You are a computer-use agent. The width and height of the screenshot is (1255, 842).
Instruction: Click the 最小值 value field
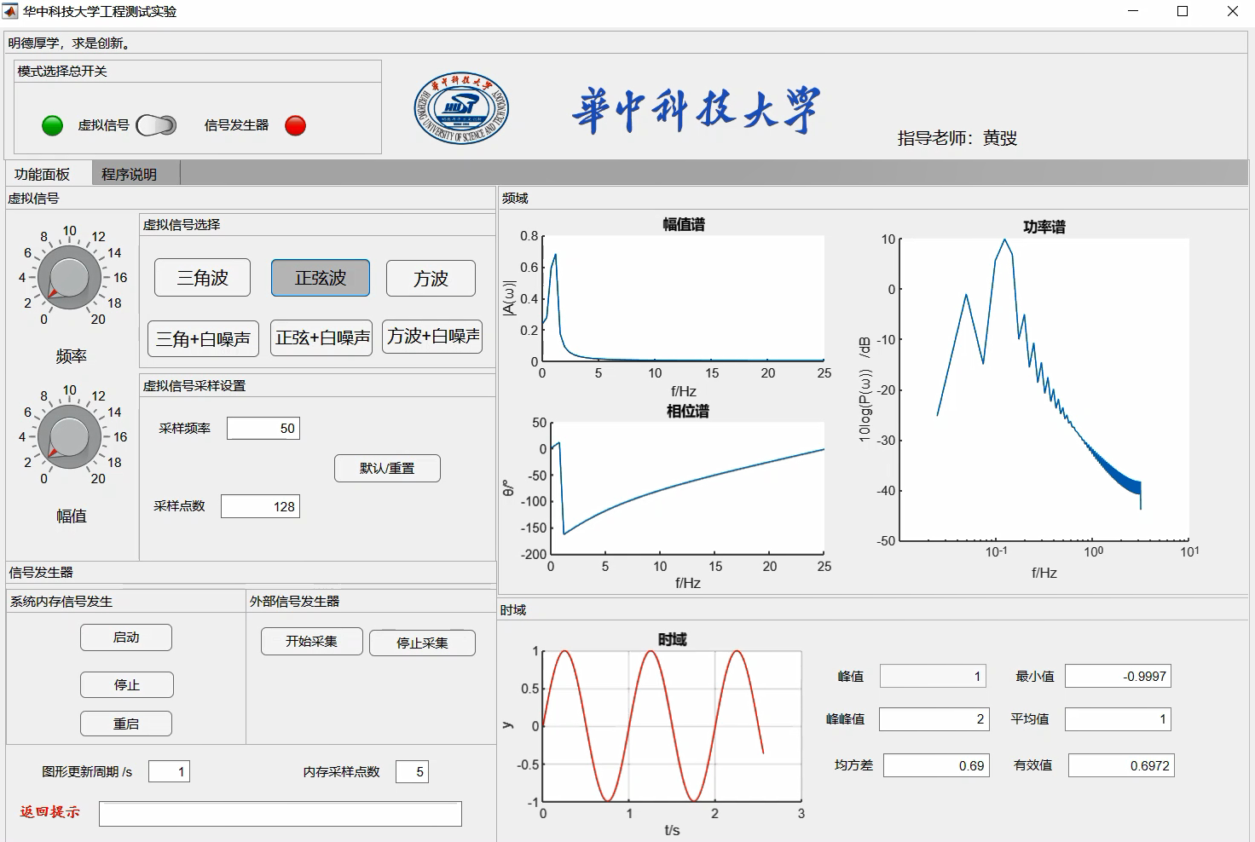coord(1118,676)
